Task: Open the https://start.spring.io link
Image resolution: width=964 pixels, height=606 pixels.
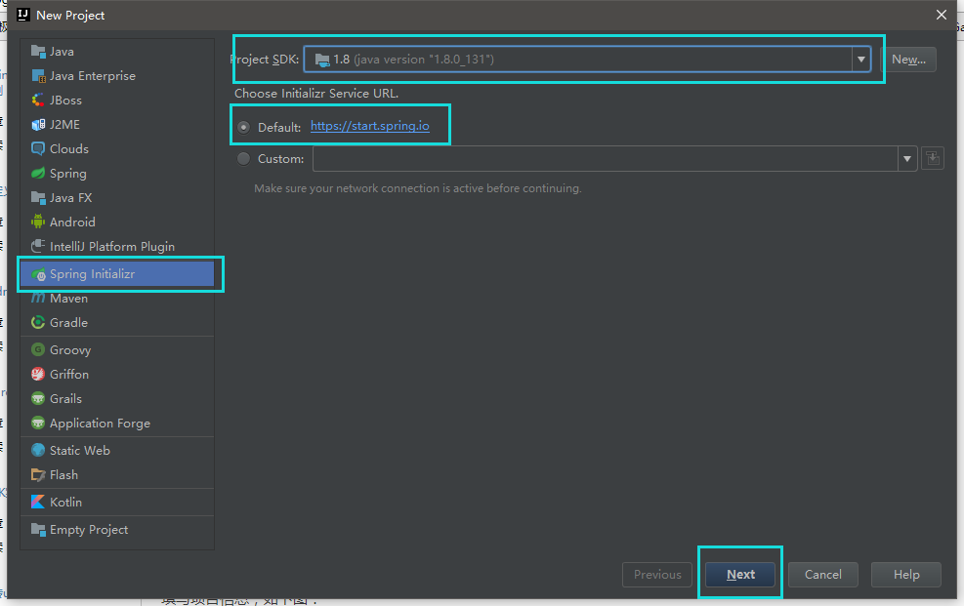Action: (369, 126)
